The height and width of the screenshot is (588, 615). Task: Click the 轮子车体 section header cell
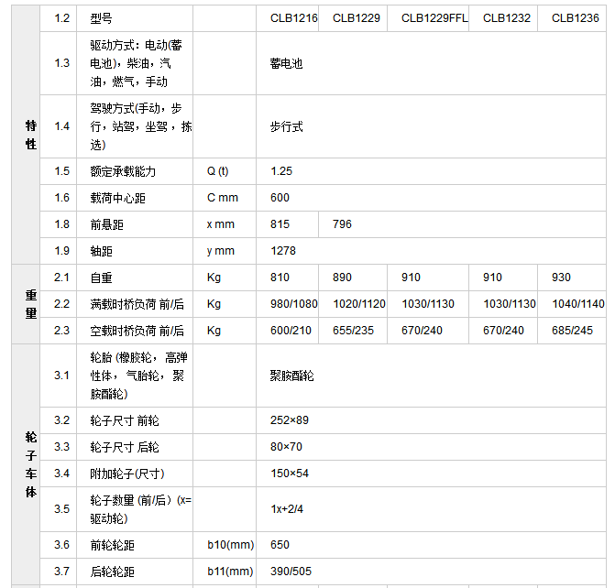[x=30, y=464]
